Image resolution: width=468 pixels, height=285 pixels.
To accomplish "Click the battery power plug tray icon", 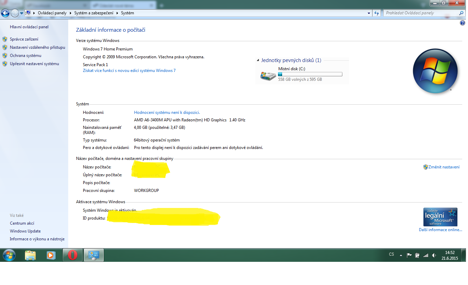I will coord(417,255).
